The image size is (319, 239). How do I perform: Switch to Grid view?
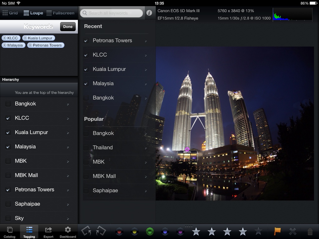(10, 13)
